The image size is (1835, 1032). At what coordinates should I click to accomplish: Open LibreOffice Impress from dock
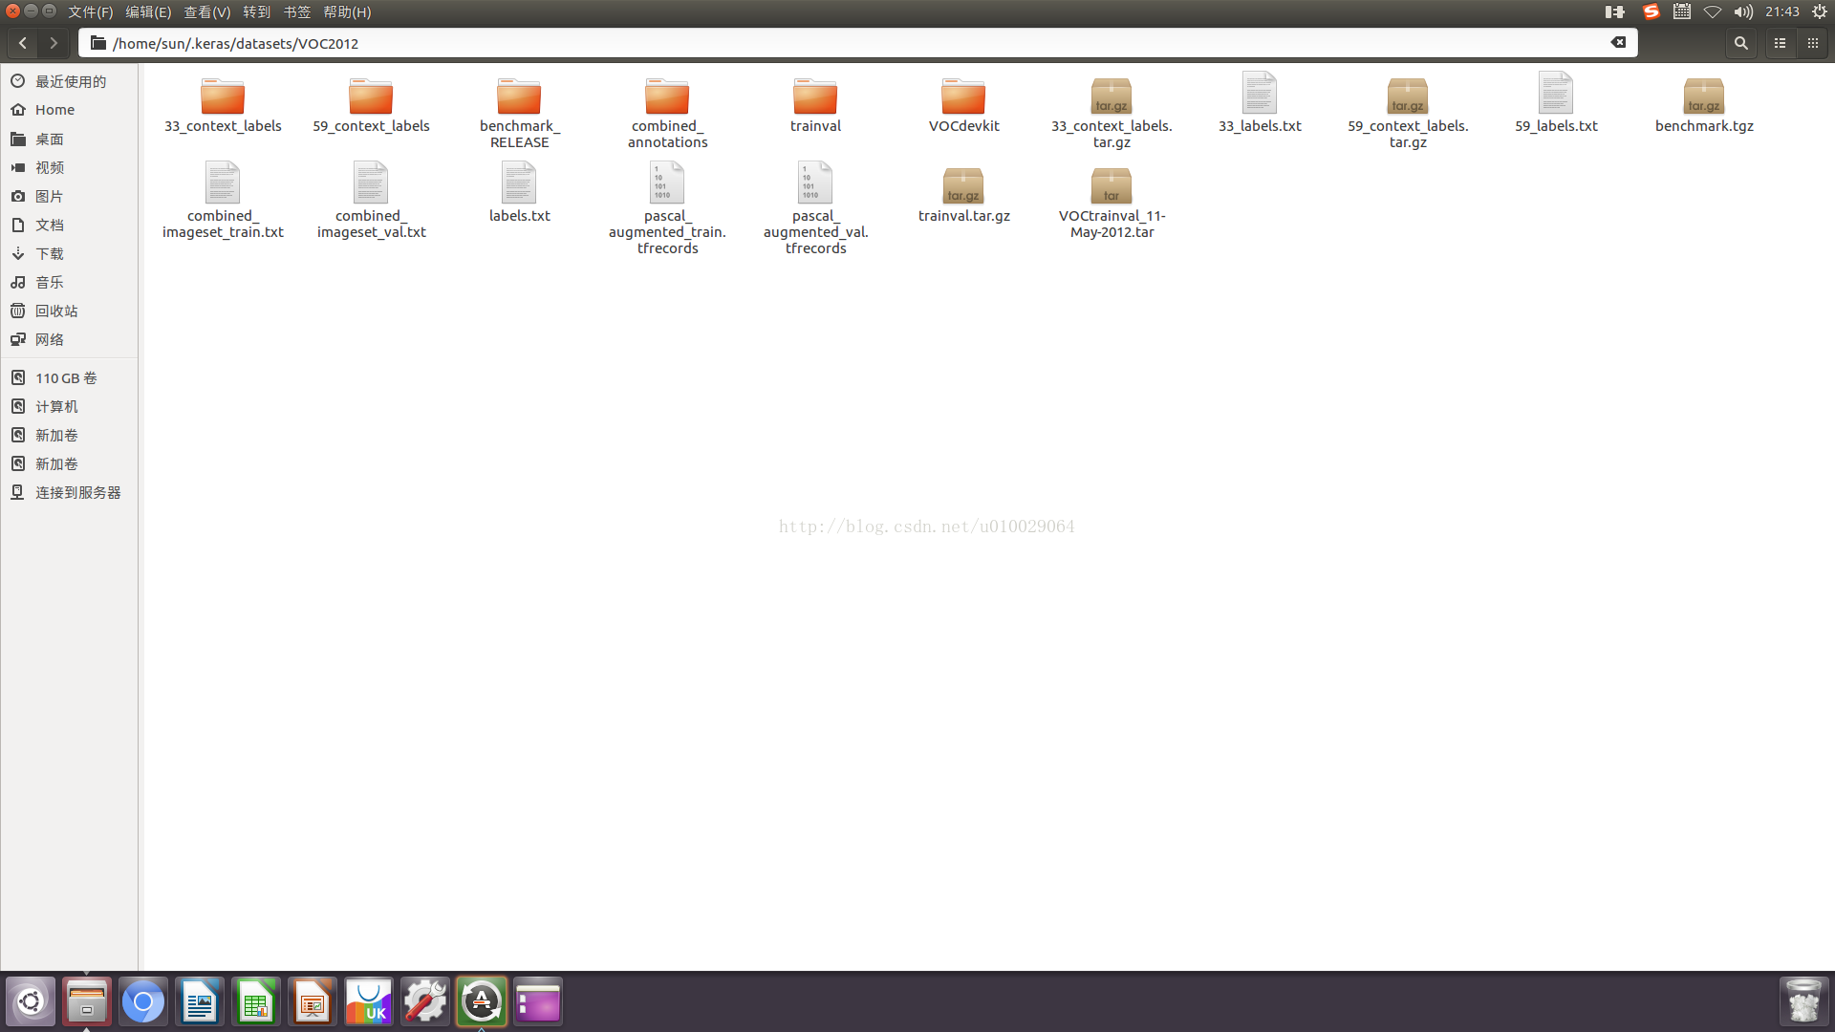313,1001
